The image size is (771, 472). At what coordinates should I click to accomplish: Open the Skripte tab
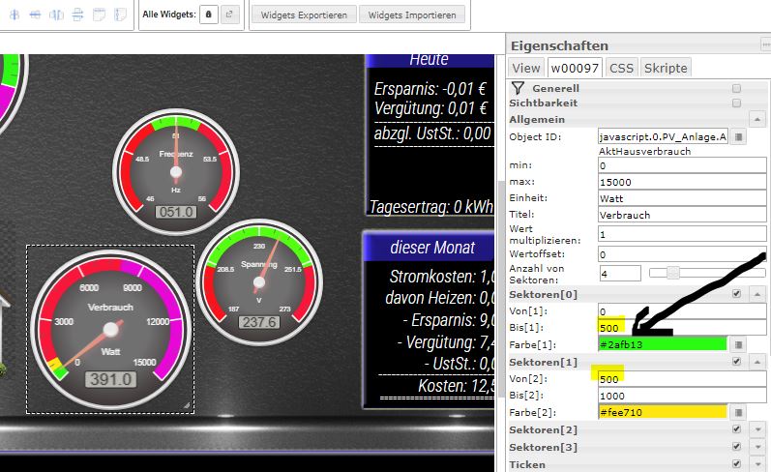point(666,68)
